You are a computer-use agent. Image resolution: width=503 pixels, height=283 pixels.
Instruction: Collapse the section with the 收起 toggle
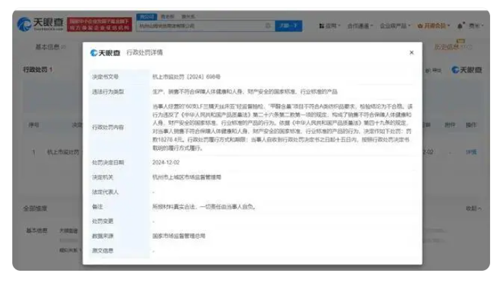coord(474,208)
